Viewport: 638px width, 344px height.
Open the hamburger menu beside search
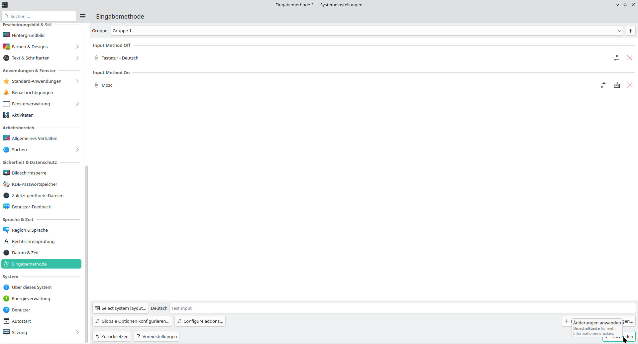pos(83,16)
